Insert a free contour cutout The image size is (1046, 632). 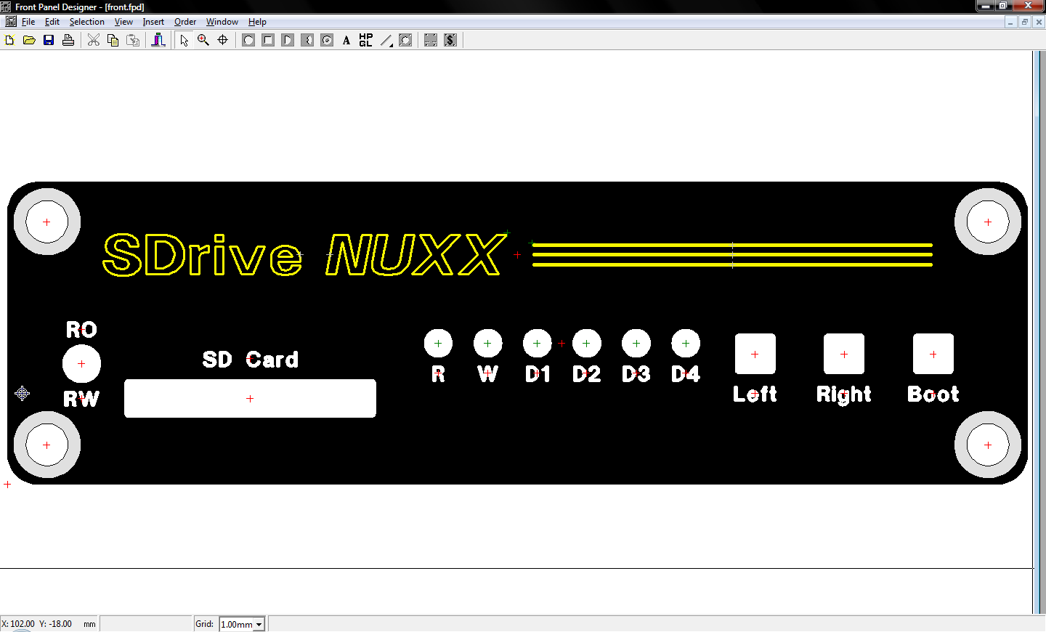pos(405,41)
